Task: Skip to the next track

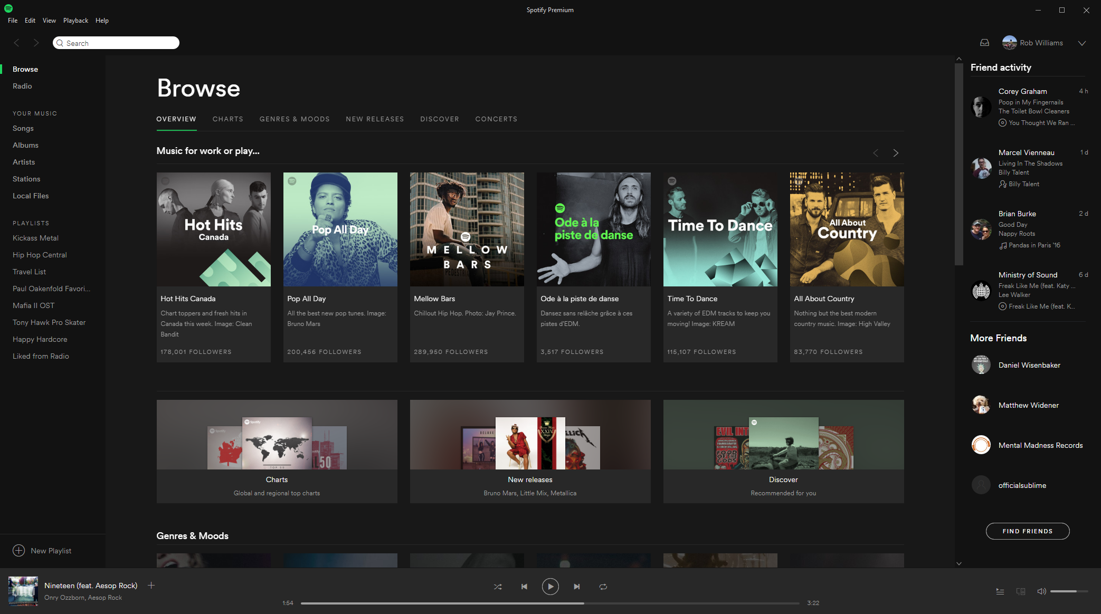Action: pyautogui.click(x=577, y=587)
